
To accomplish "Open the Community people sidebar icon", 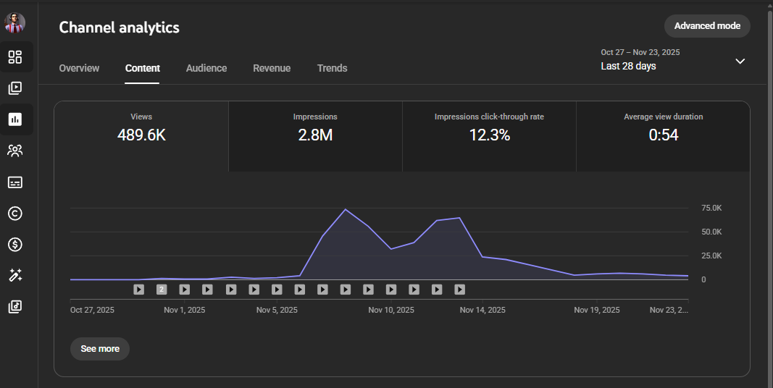I will [x=15, y=151].
